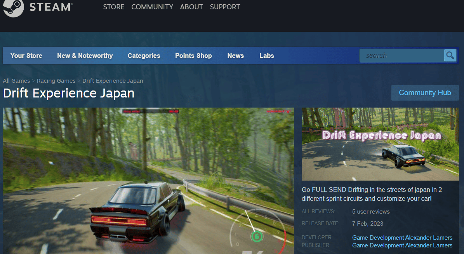Open the STORE menu
Viewport: 464px width, 254px height.
(x=113, y=7)
